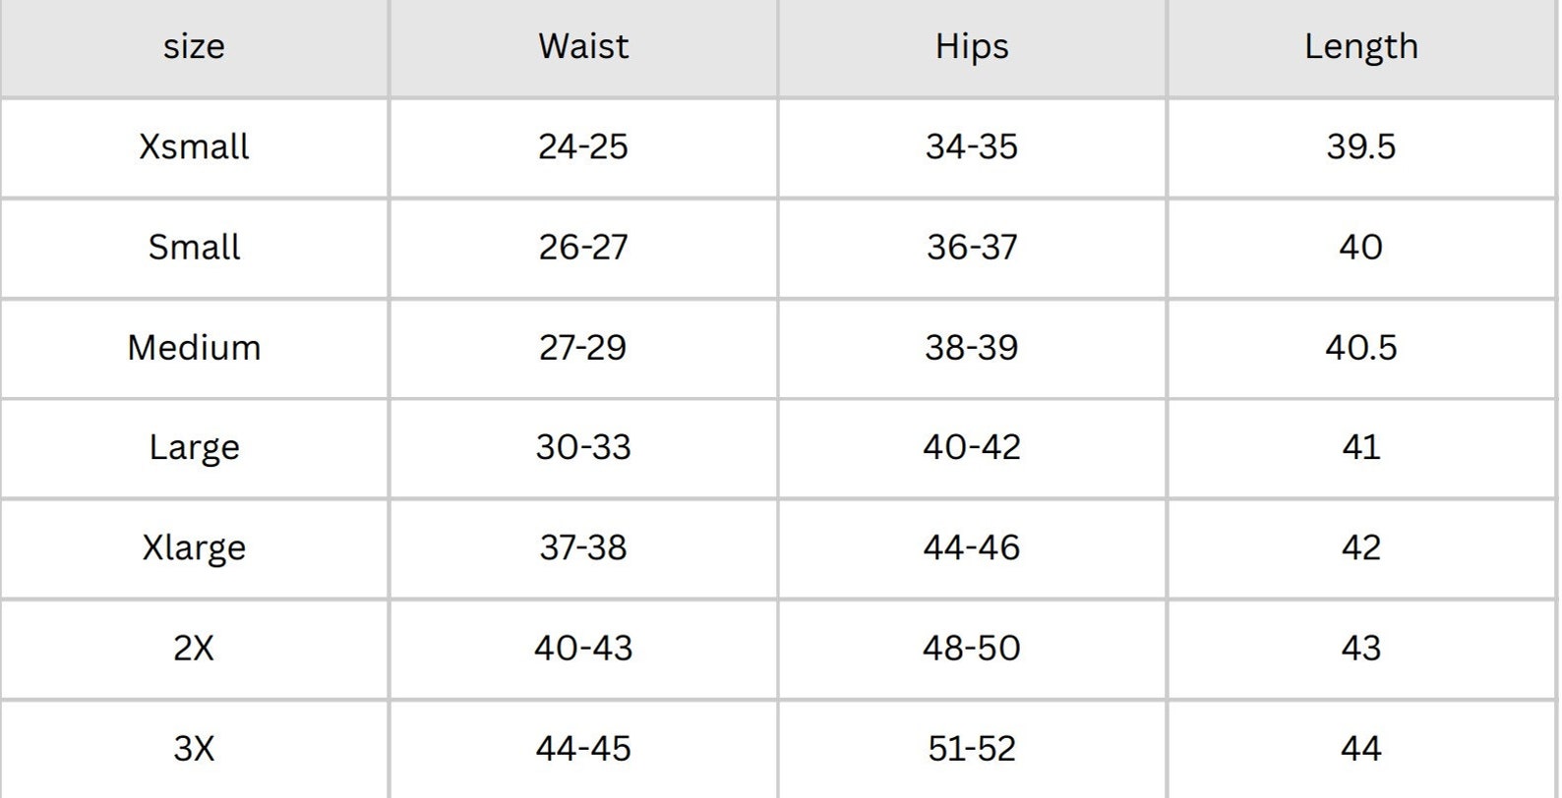1562x798 pixels.
Task: Click the Xsmall size cell
Action: tap(194, 146)
